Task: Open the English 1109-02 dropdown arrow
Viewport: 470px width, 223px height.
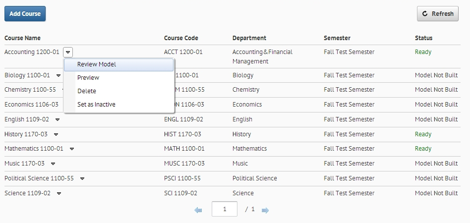Action: click(58, 119)
